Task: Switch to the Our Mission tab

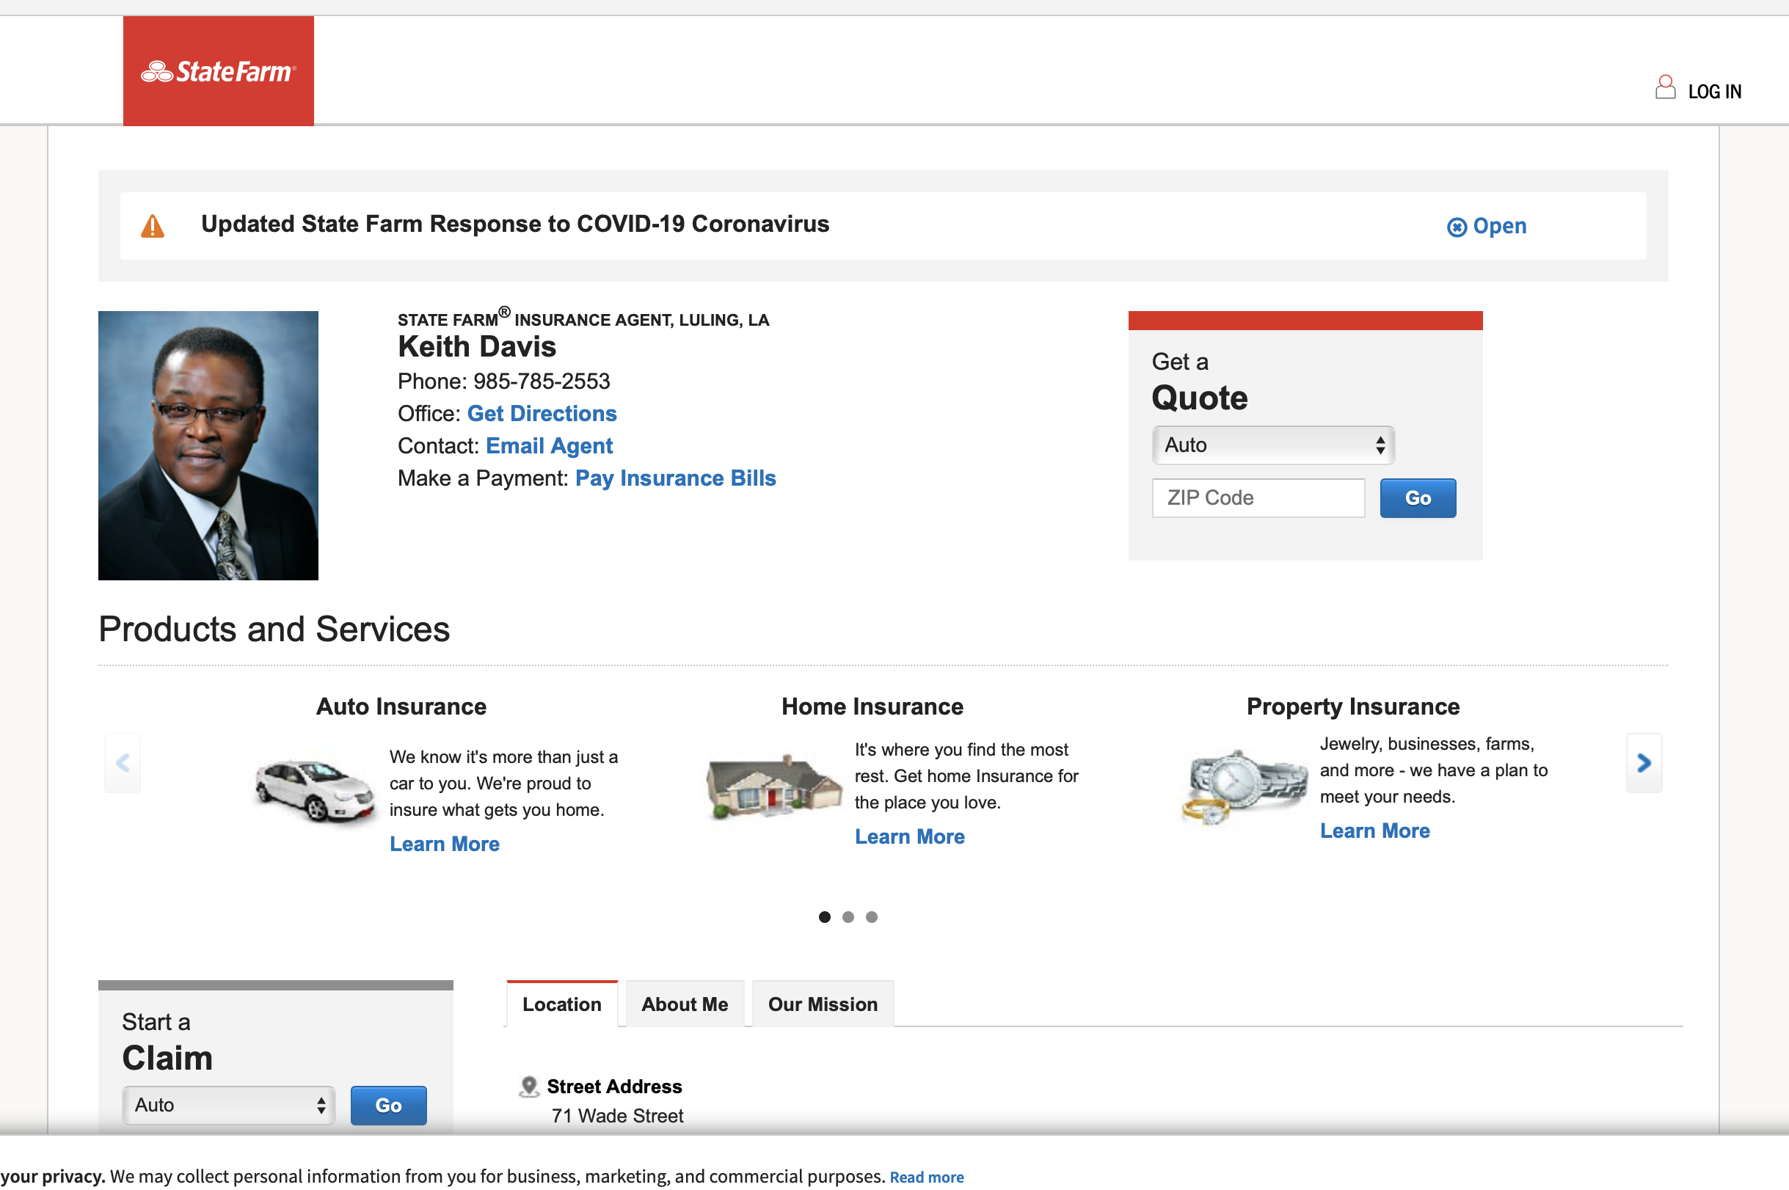Action: tap(822, 1004)
